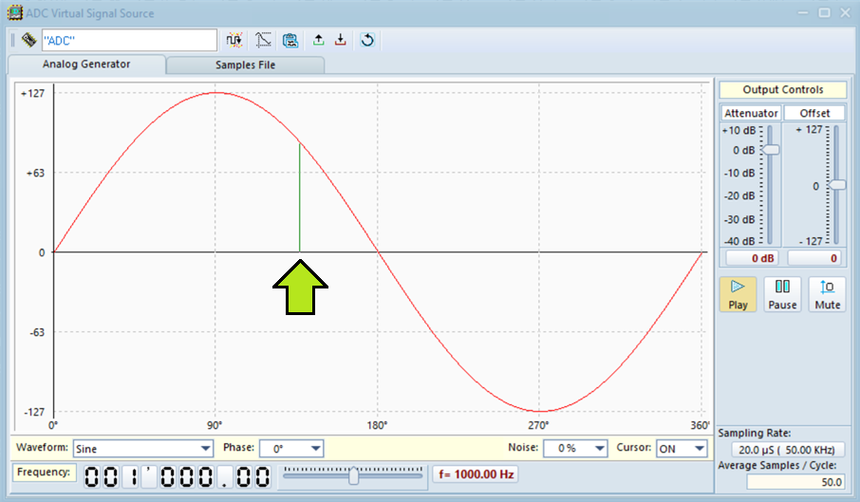Minimize the ADC Virtual Signal Source window
This screenshot has height=502, width=860.
[803, 12]
